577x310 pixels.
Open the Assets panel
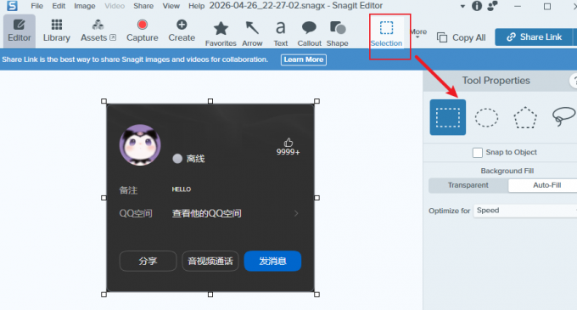click(x=98, y=31)
